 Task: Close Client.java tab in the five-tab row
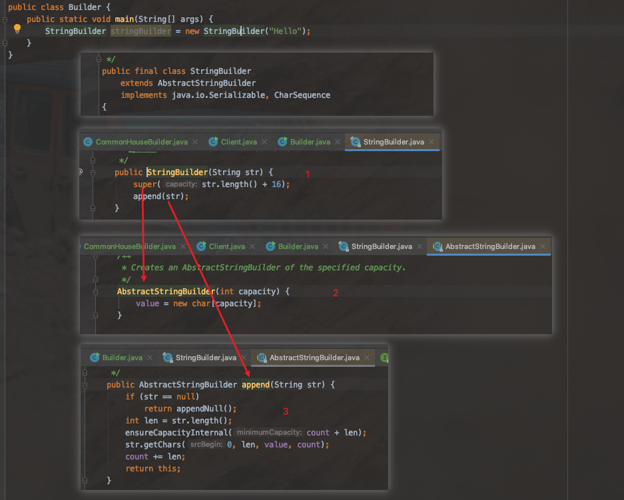[252, 246]
